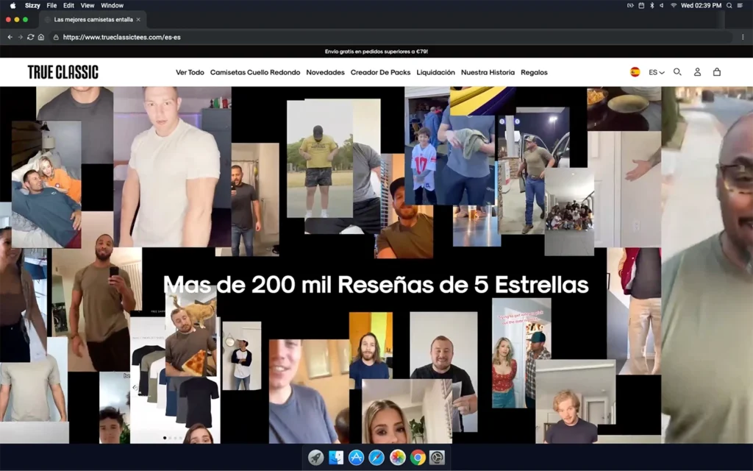This screenshot has height=471, width=753.
Task: Click the Spain flag icon
Action: [635, 72]
